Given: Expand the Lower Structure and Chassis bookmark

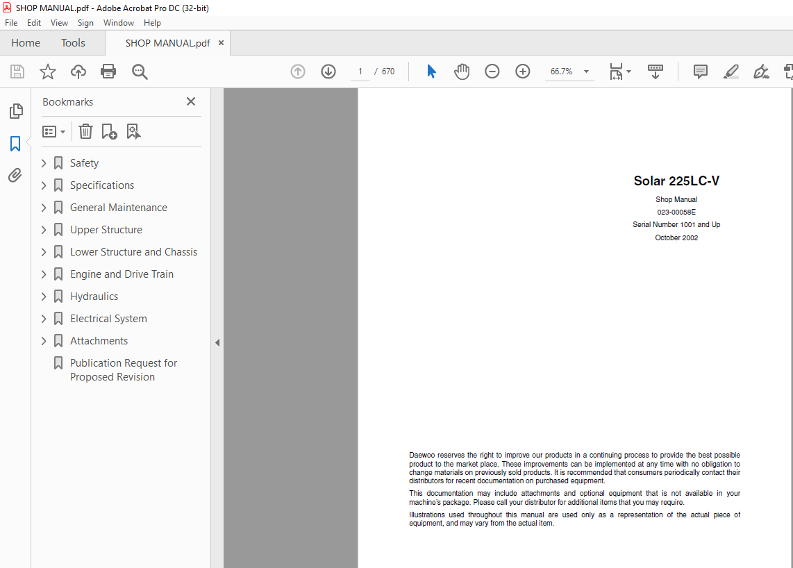Looking at the screenshot, I should click(44, 252).
